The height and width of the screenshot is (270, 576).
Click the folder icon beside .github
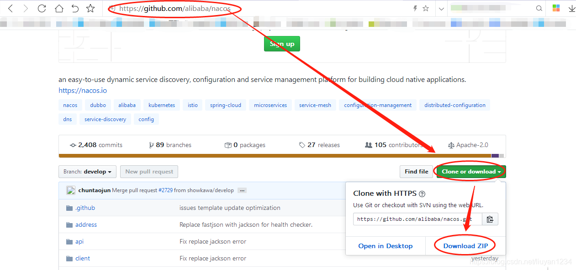click(69, 208)
